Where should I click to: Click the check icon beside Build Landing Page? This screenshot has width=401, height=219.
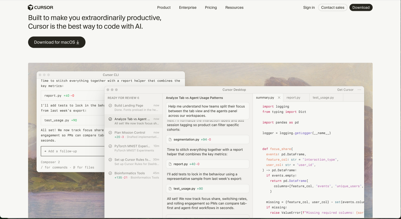110,105
